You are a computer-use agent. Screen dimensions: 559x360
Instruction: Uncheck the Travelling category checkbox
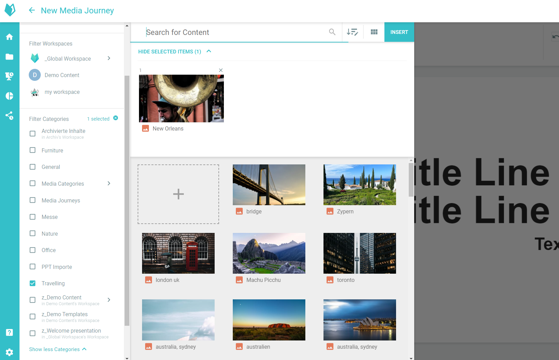click(x=33, y=283)
